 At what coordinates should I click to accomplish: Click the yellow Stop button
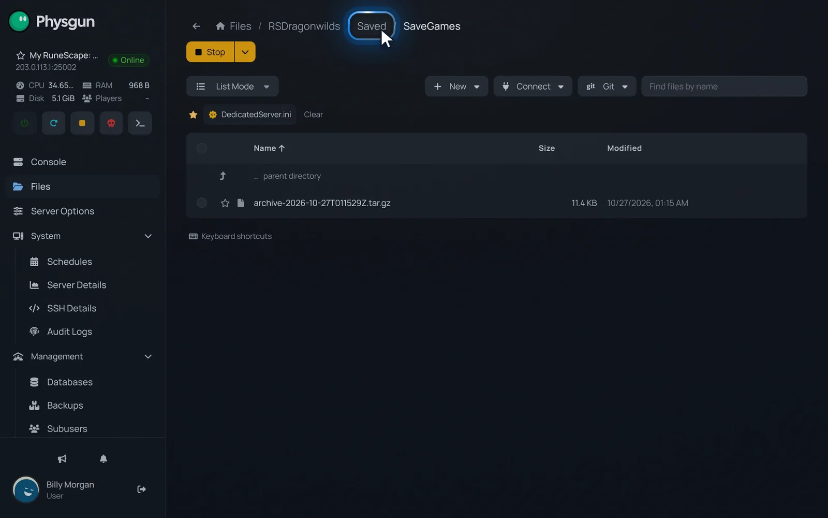point(210,52)
